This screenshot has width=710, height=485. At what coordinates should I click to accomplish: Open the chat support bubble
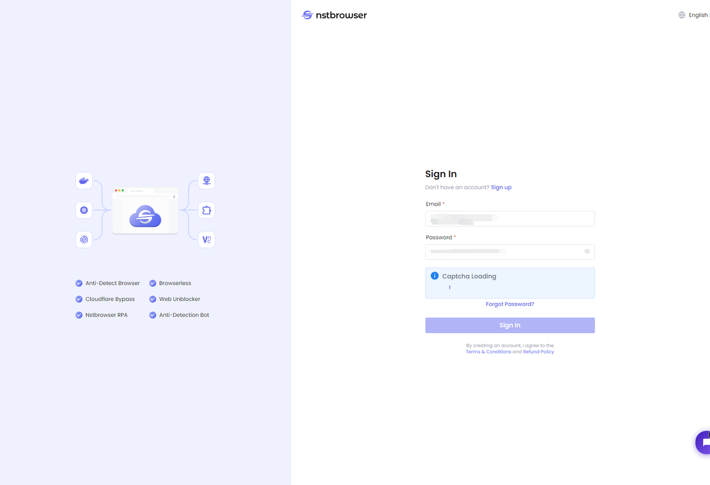704,442
